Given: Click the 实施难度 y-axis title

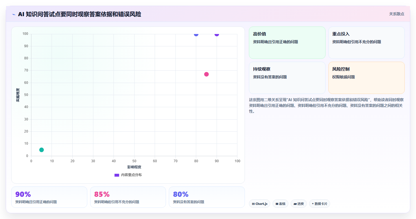Looking at the screenshot, I should click(x=18, y=95).
